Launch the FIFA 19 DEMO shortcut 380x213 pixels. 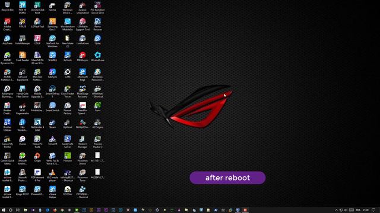(x=23, y=7)
